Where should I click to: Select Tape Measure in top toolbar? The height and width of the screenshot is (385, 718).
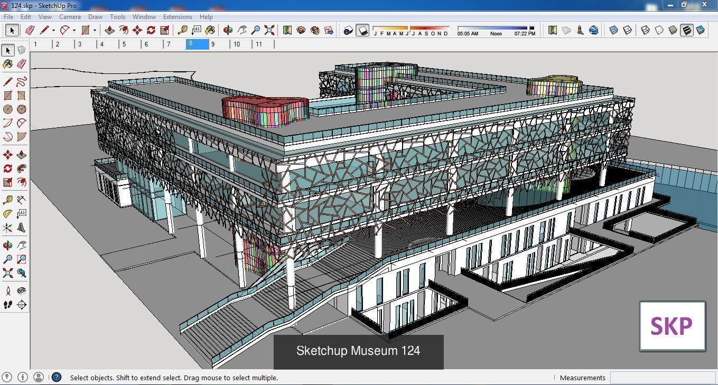[x=183, y=30]
